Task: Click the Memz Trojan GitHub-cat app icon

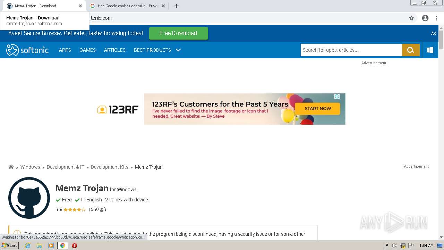Action: pyautogui.click(x=29, y=198)
